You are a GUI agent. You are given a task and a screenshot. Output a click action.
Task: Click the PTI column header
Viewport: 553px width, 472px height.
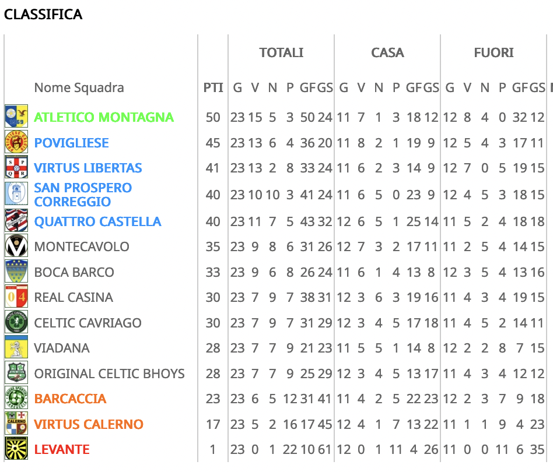pyautogui.click(x=213, y=88)
